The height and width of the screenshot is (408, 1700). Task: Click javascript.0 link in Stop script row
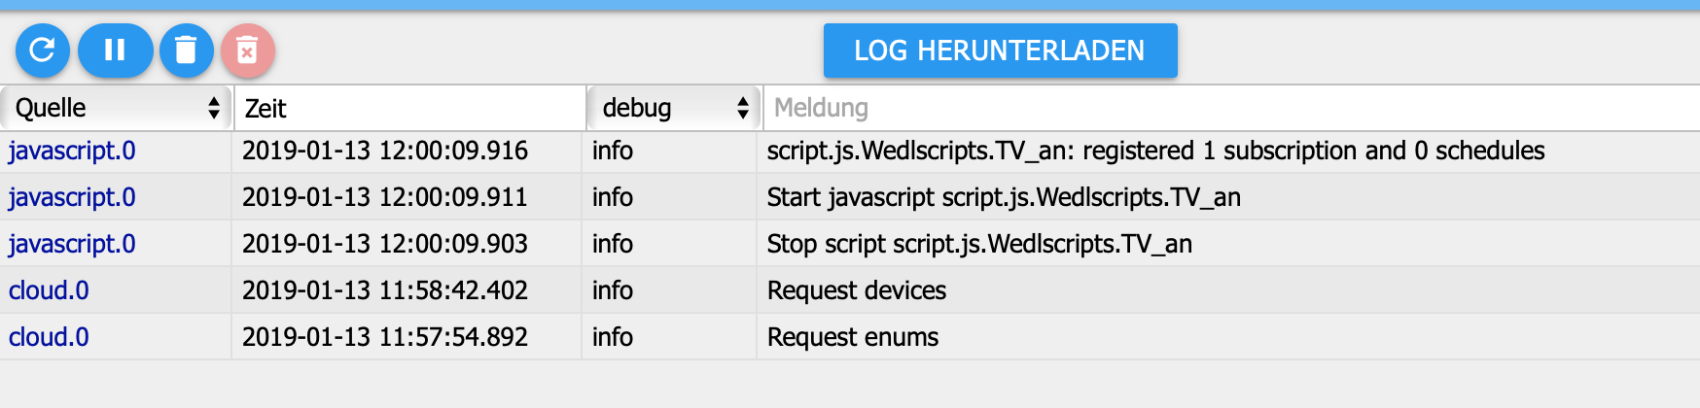click(72, 244)
